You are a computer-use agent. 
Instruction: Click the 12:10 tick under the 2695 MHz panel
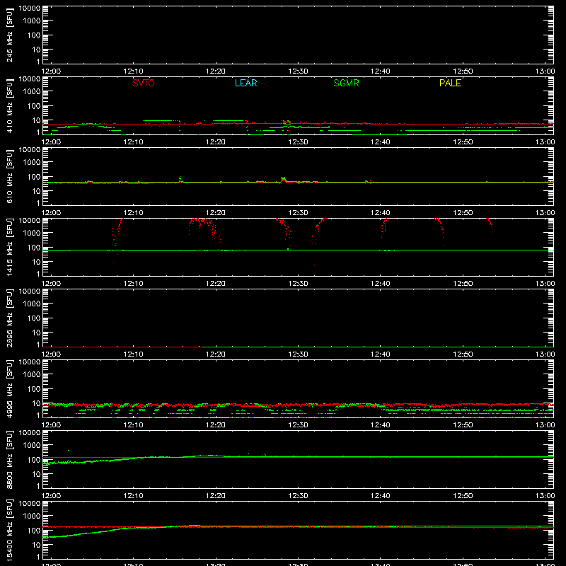pos(133,354)
